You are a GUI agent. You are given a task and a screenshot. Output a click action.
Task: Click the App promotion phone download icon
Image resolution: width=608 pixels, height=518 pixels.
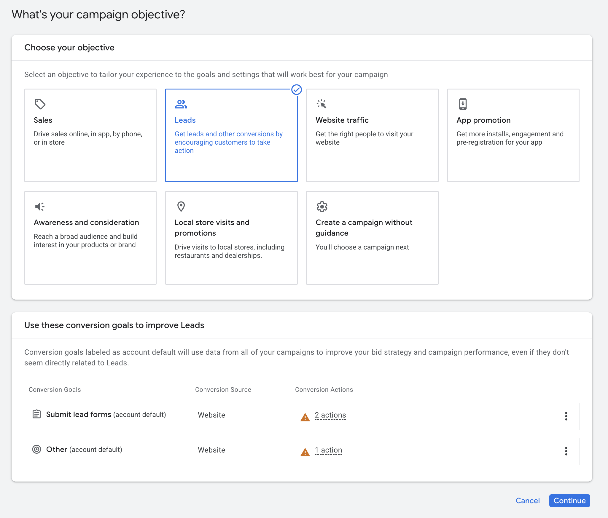click(463, 104)
